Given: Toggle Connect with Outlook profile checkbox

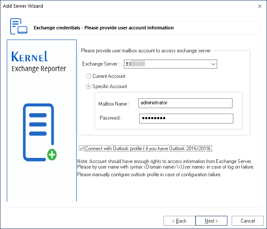Looking at the screenshot, I should point(82,149).
